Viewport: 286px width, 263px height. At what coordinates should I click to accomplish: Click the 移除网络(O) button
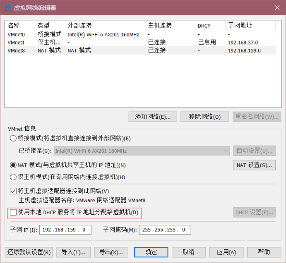click(204, 117)
